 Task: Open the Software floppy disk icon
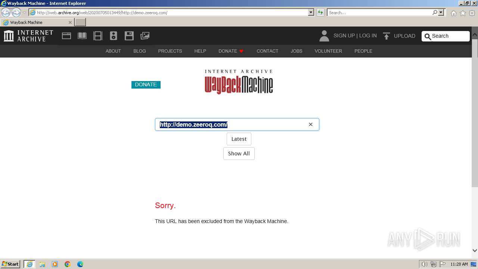[129, 36]
